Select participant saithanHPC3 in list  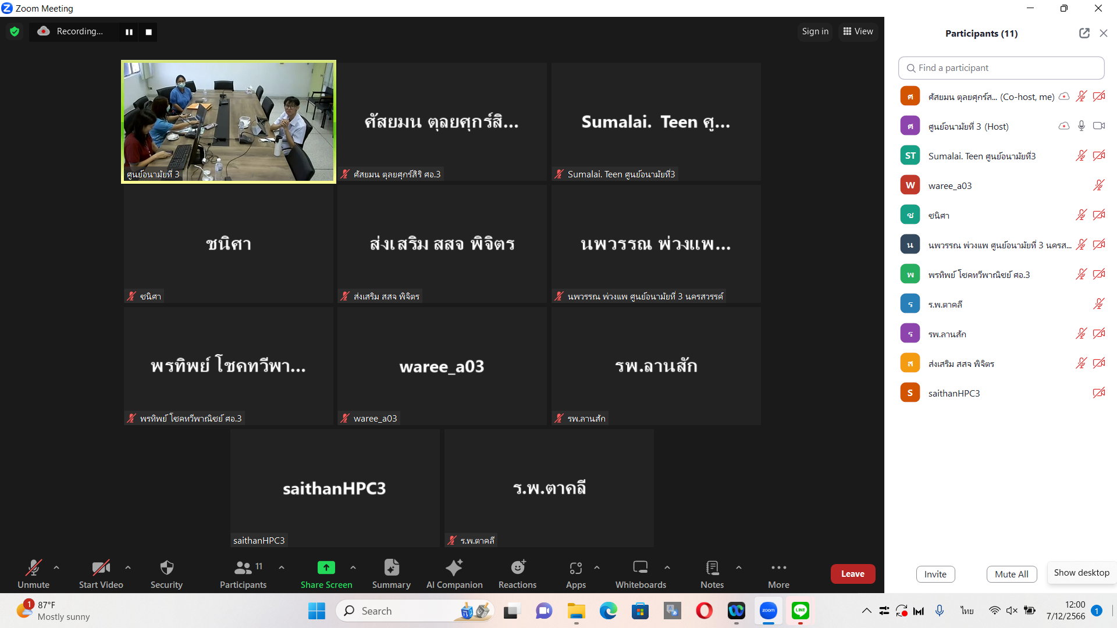pyautogui.click(x=1001, y=393)
